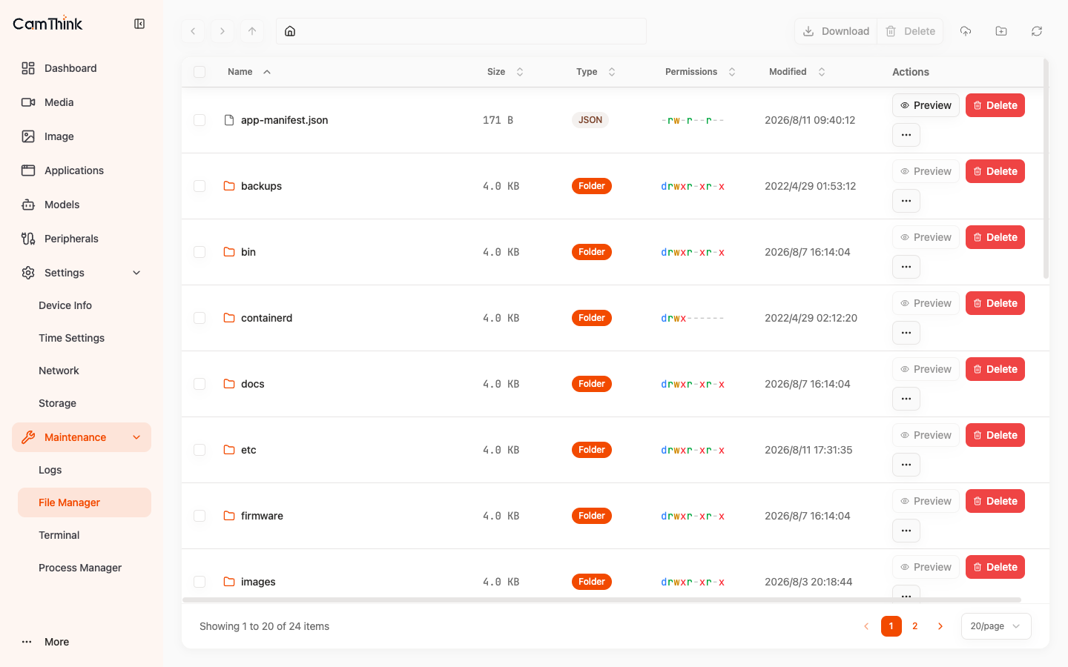
Task: Click the new folder icon
Action: [x=1001, y=31]
